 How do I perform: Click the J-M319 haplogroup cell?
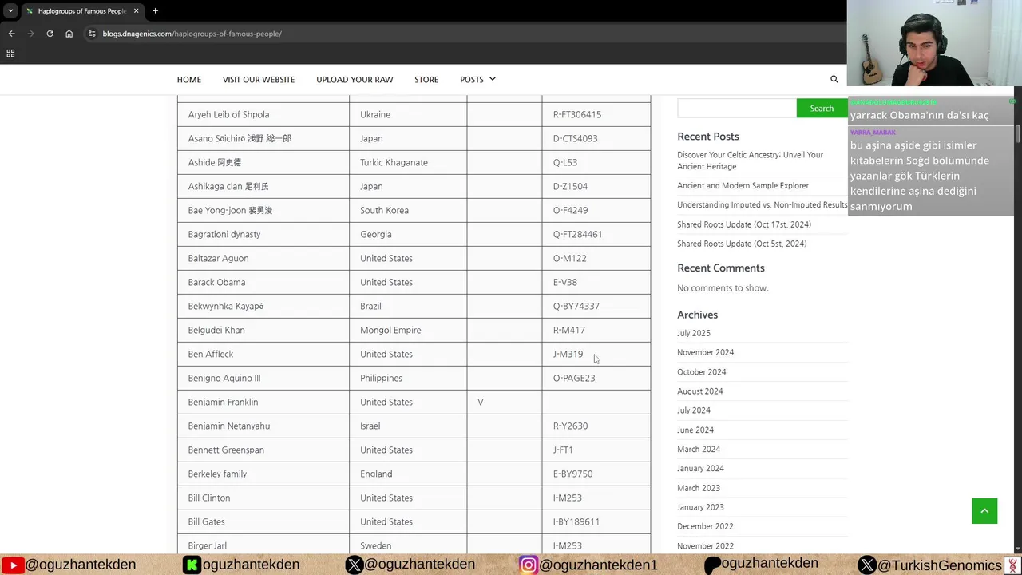[x=596, y=354]
